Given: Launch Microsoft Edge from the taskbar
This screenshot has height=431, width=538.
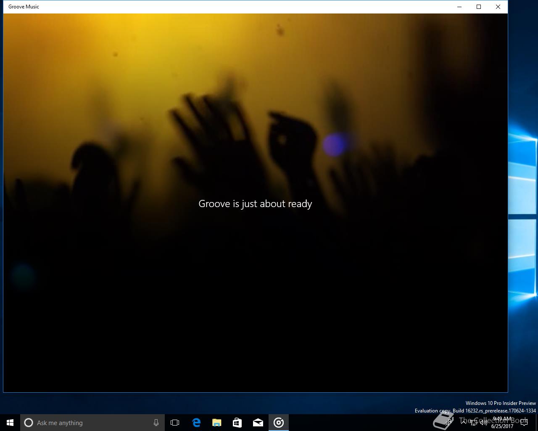Looking at the screenshot, I should (196, 423).
